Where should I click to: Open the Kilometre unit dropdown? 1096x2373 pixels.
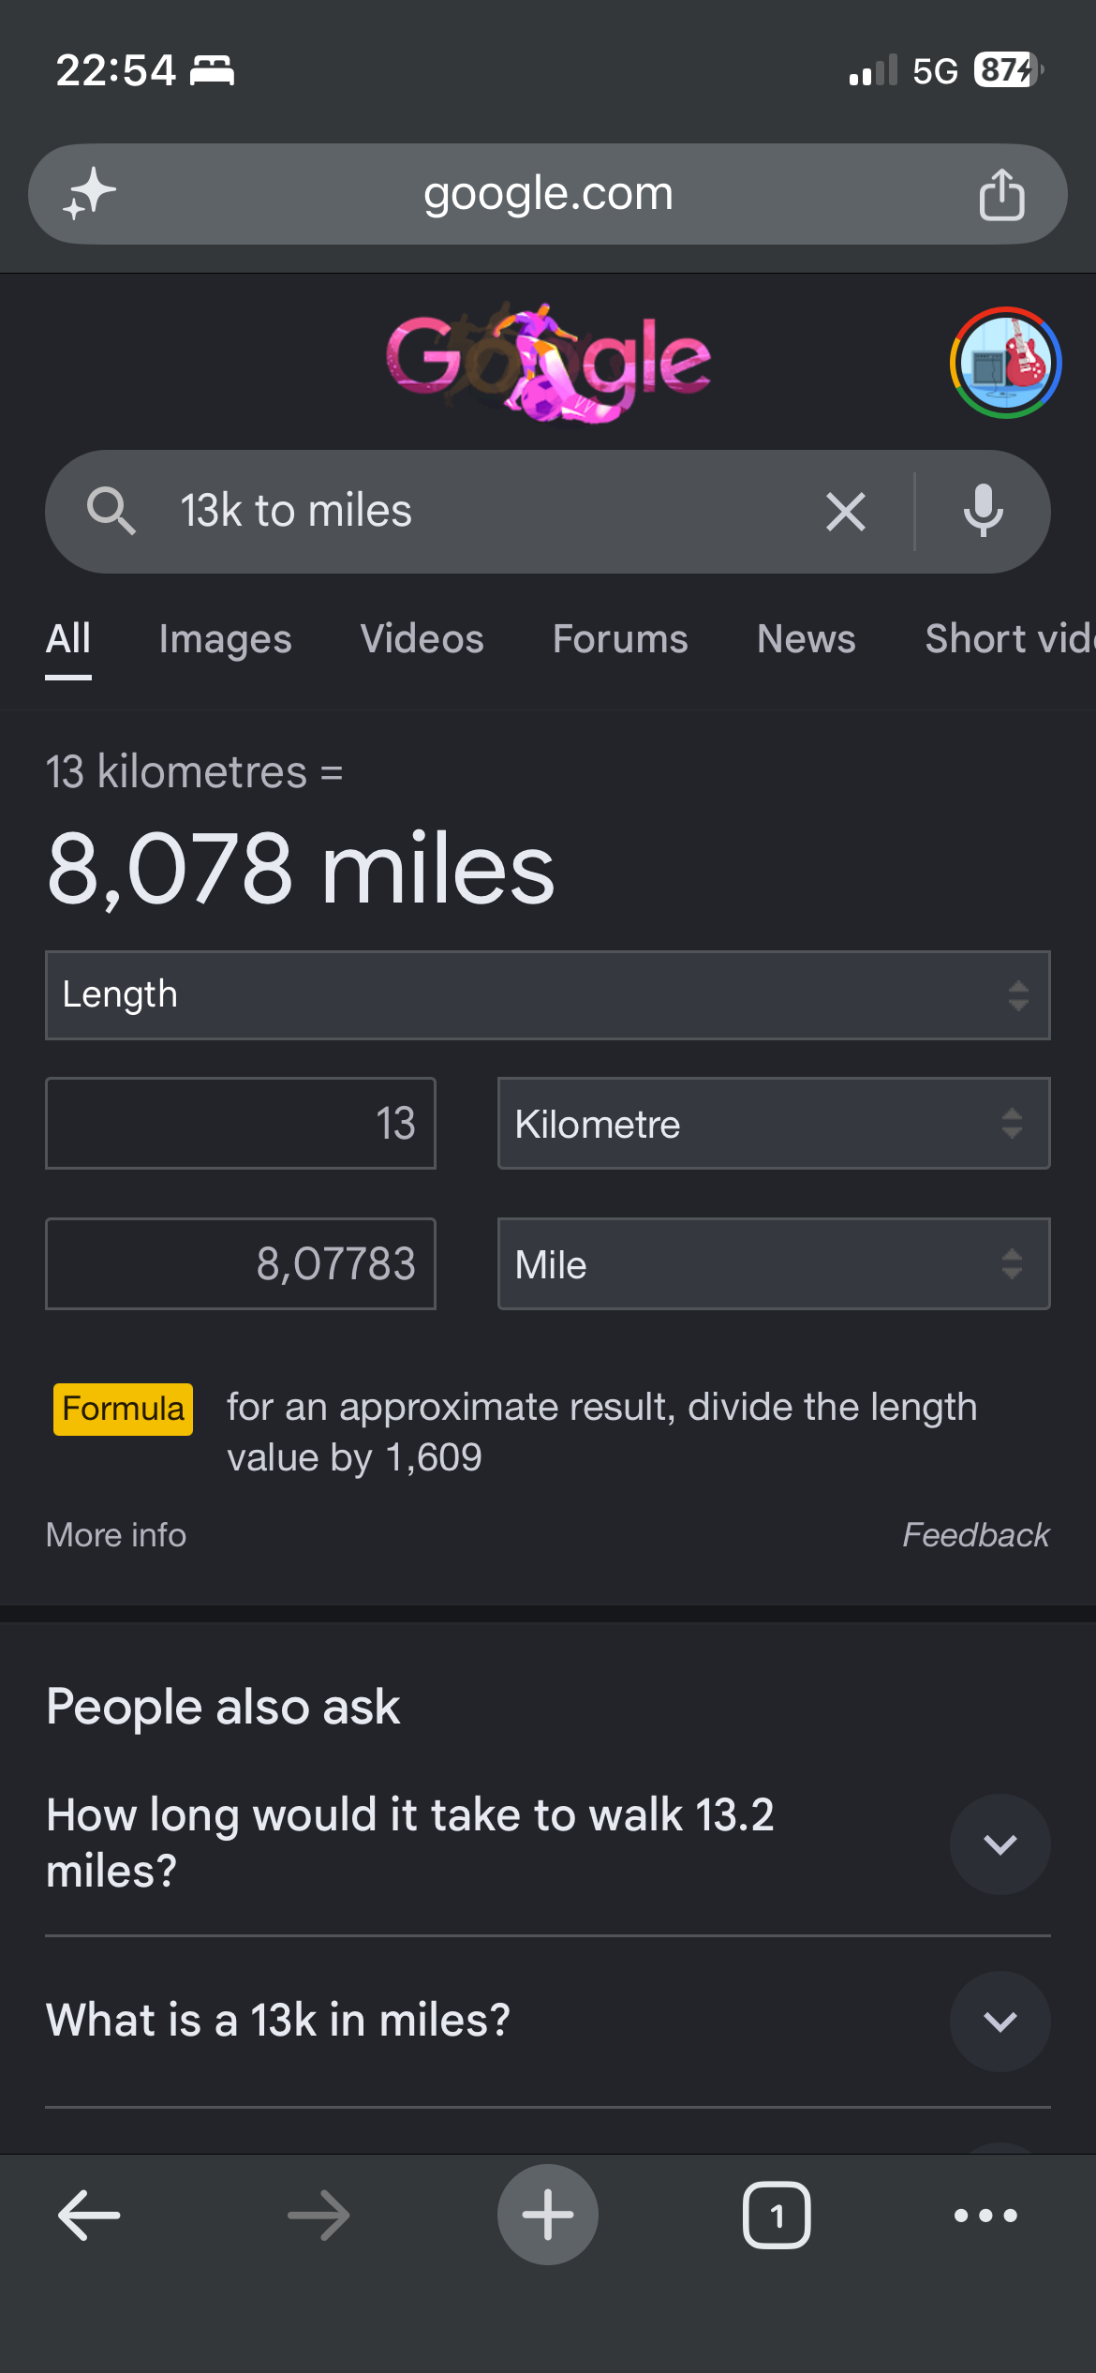coord(774,1124)
